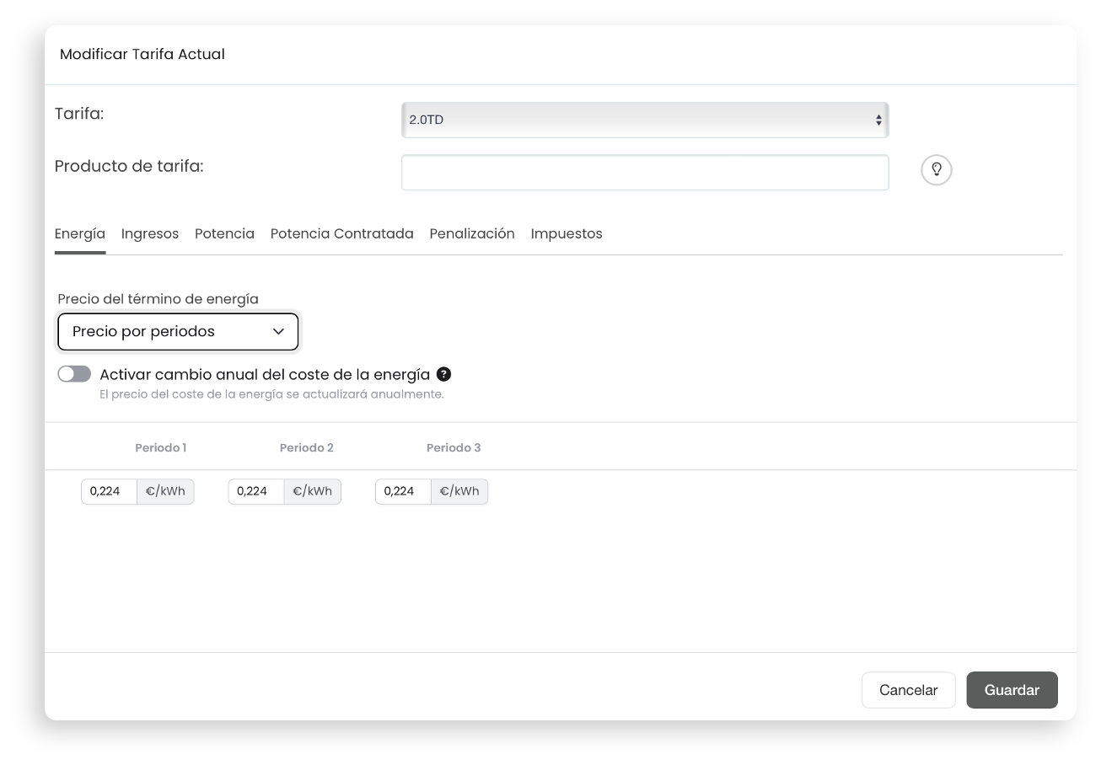Go to the Penalización tab
The image size is (1101, 765).
click(x=472, y=233)
